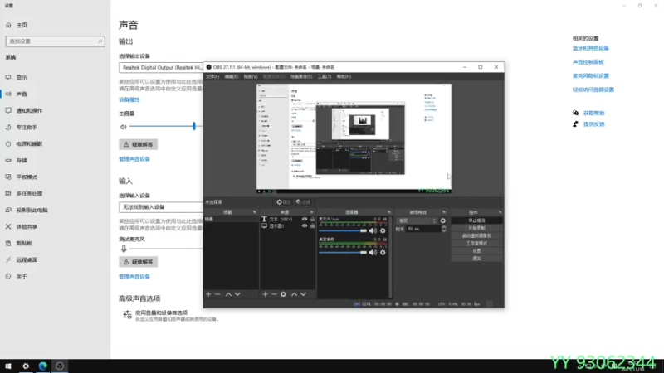Screen dimensions: 664x373
Task: Open Bluetooth and other devices link
Action: tap(591, 48)
